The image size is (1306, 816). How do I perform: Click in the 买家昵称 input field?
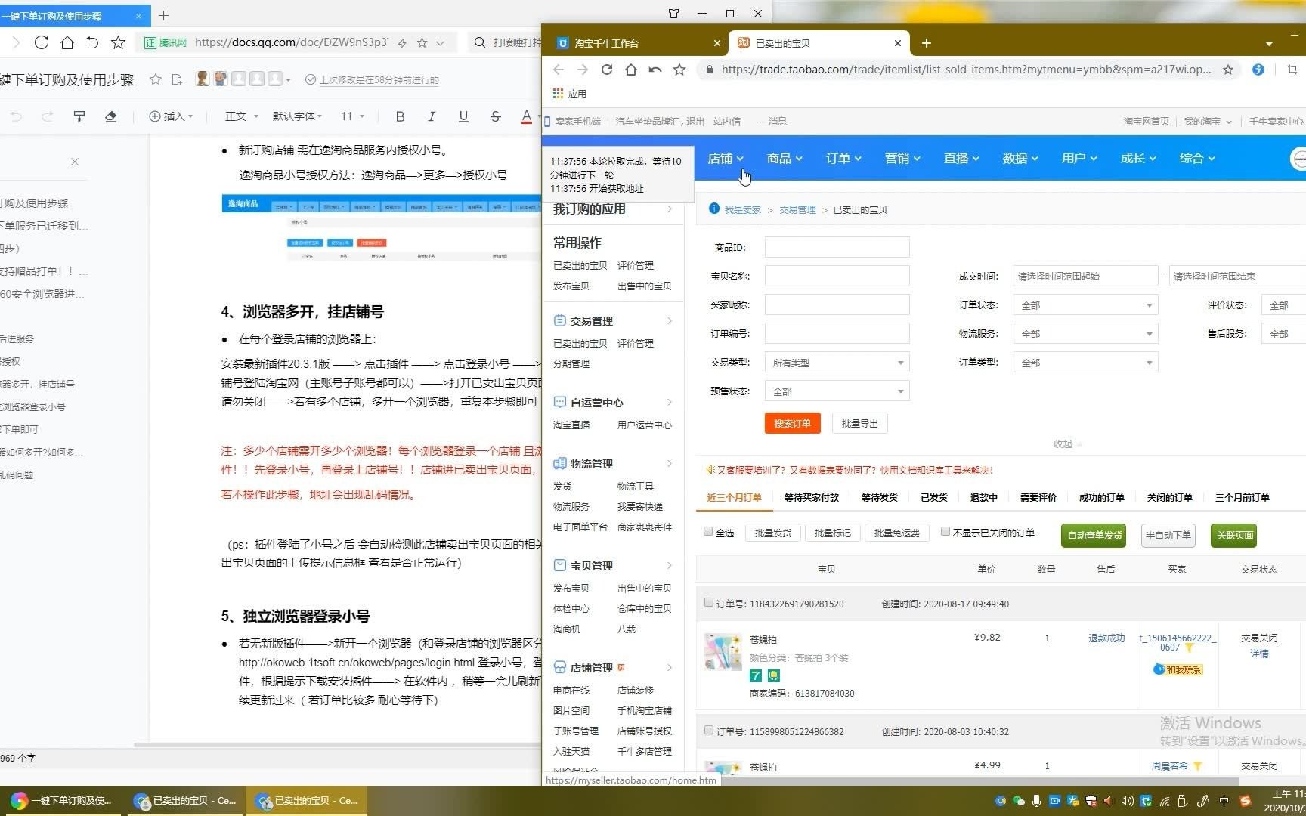click(x=837, y=304)
